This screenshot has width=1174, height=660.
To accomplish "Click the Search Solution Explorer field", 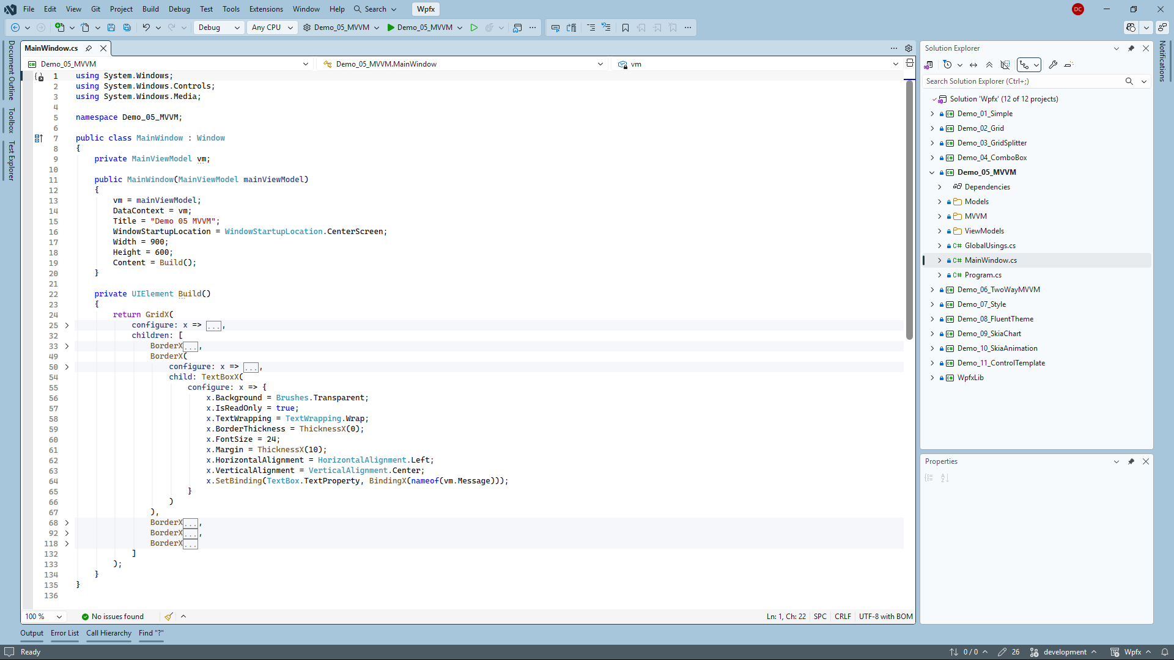I will pyautogui.click(x=1024, y=81).
